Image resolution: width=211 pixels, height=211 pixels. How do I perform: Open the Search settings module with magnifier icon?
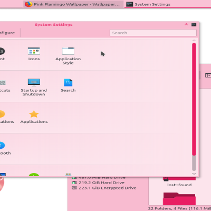click(x=68, y=85)
